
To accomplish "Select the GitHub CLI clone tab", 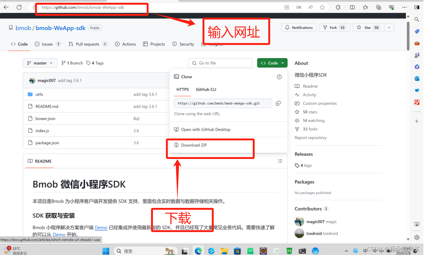I will point(206,89).
